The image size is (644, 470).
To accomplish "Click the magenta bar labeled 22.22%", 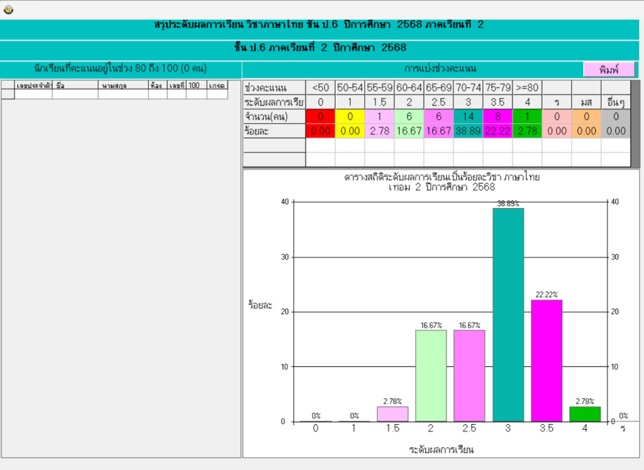I will pos(546,361).
